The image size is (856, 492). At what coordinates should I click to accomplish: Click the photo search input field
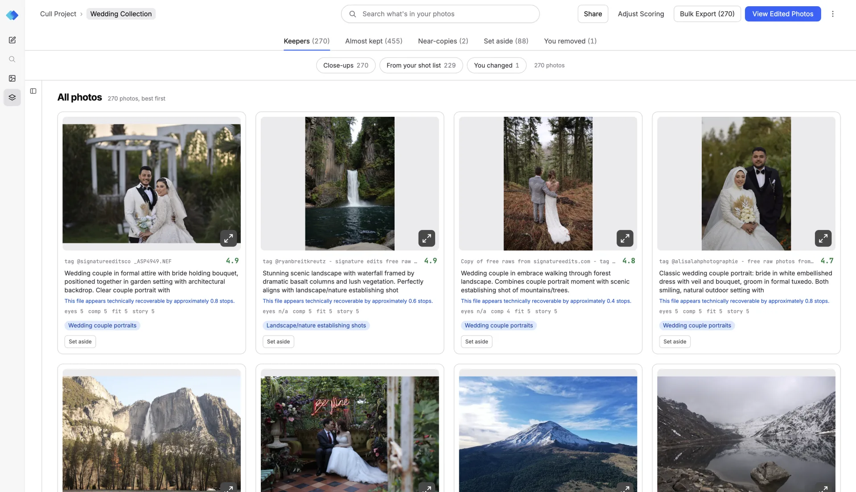440,14
